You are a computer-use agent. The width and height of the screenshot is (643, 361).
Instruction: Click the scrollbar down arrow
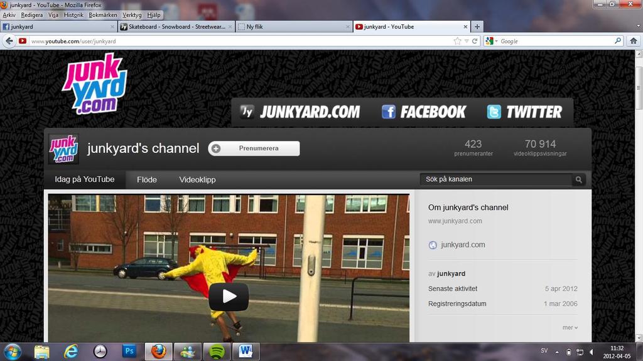[639, 338]
